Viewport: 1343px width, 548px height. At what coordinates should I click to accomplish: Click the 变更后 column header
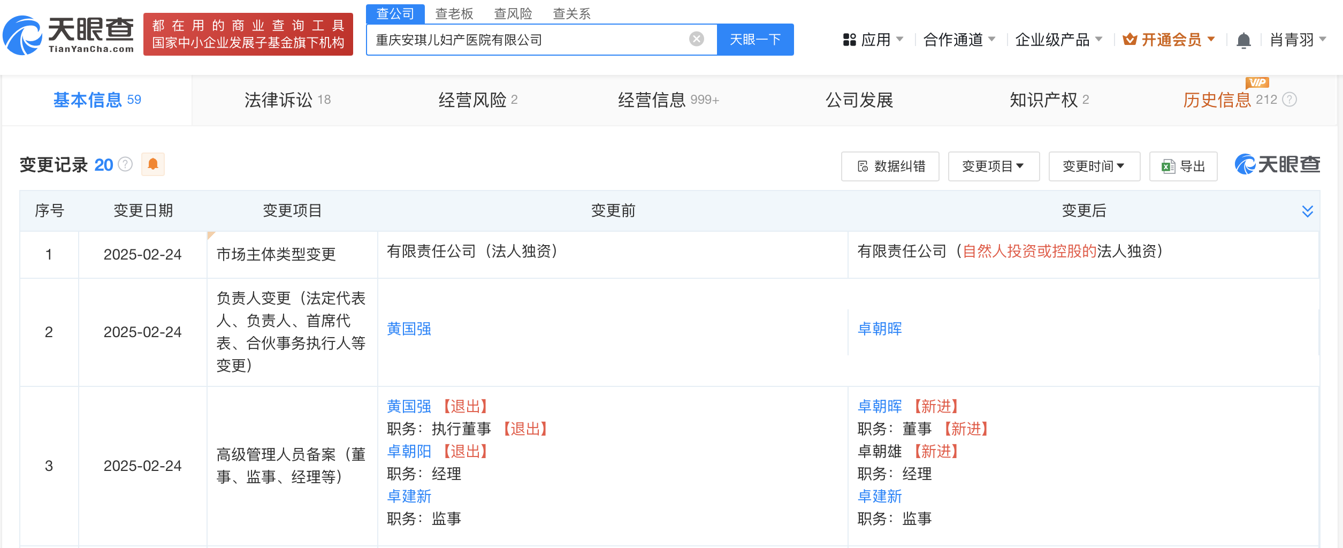click(x=1084, y=211)
